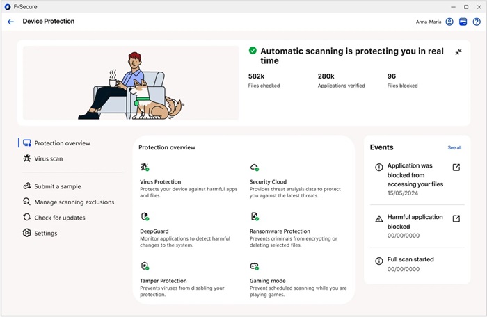Image resolution: width=487 pixels, height=317 pixels.
Task: Click the Virus Protection status icon
Action: pos(145,167)
